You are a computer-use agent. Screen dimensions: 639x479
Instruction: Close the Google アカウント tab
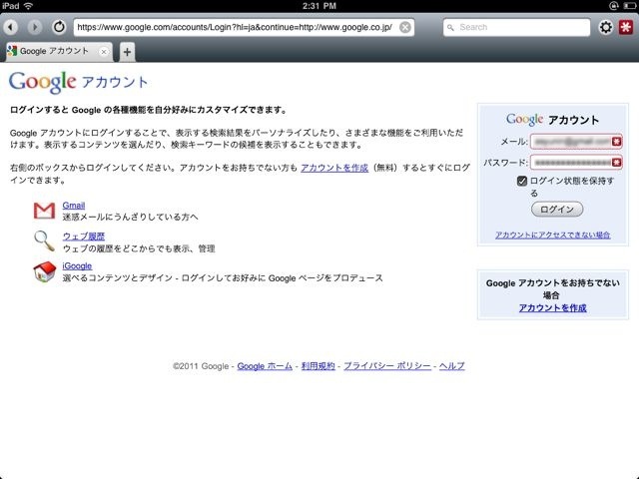104,52
